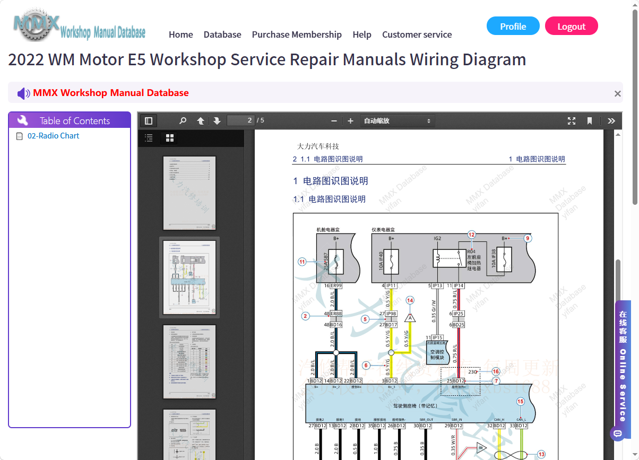Open the 02-Radio Chart link
Image resolution: width=639 pixels, height=460 pixels.
[x=54, y=136]
